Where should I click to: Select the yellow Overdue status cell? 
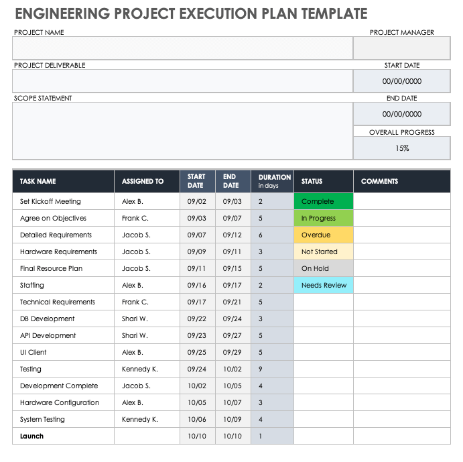click(323, 235)
